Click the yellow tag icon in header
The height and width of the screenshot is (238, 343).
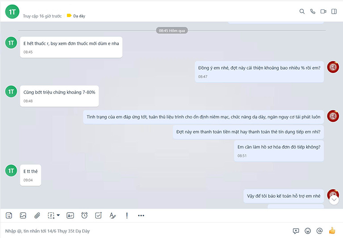pos(69,16)
